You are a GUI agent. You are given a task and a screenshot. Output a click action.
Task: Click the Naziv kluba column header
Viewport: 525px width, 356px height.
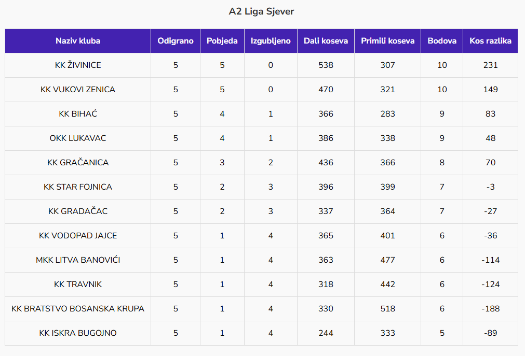coord(78,41)
